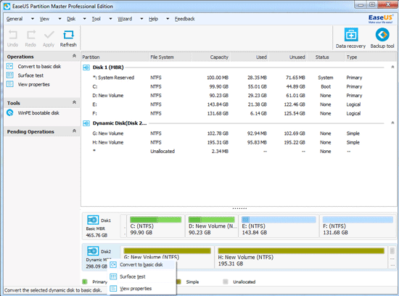Image resolution: width=399 pixels, height=296 pixels.
Task: Click the Surface test icon in Operations panel
Action: point(9,75)
